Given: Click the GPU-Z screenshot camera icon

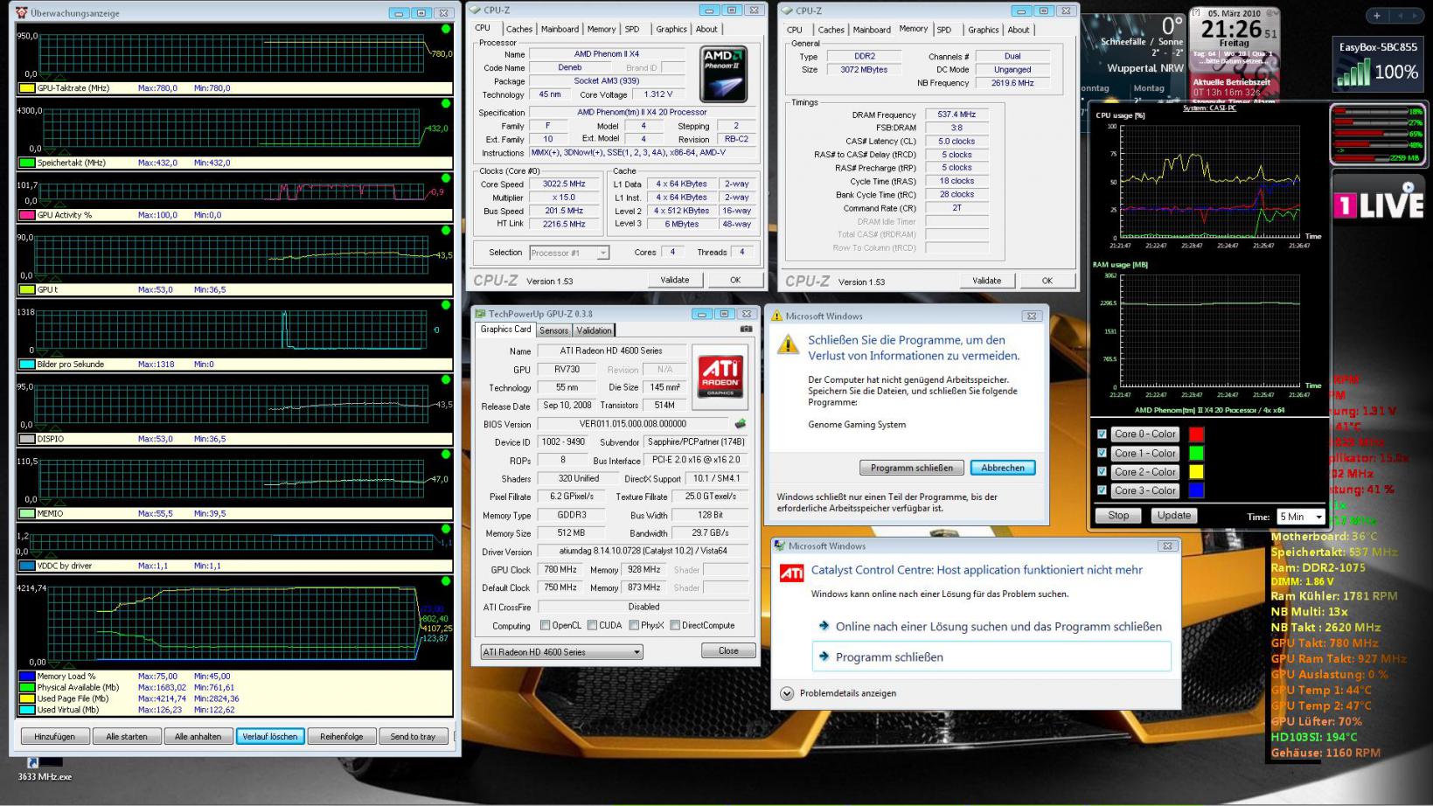Looking at the screenshot, I should point(746,330).
